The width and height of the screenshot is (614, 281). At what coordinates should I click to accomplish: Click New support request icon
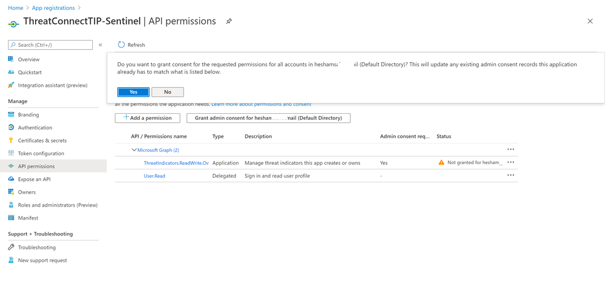point(11,260)
